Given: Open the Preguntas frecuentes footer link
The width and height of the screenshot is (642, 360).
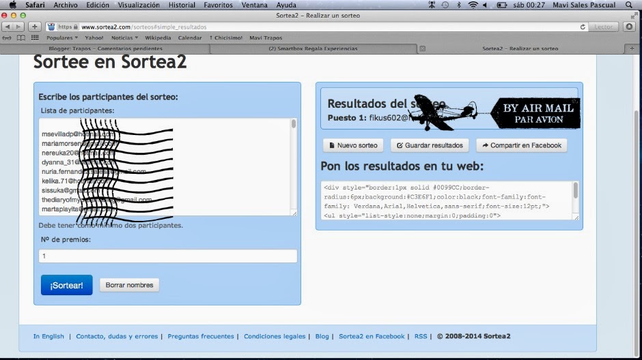Looking at the screenshot, I should tap(202, 336).
